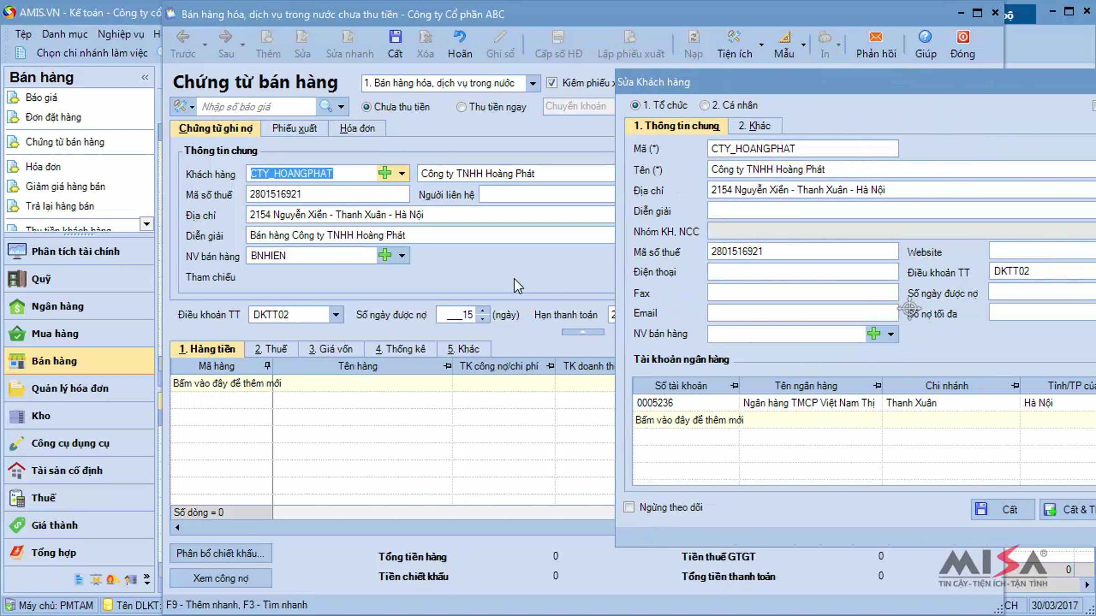
Task: Open the Kho inventory module
Action: coord(79,416)
